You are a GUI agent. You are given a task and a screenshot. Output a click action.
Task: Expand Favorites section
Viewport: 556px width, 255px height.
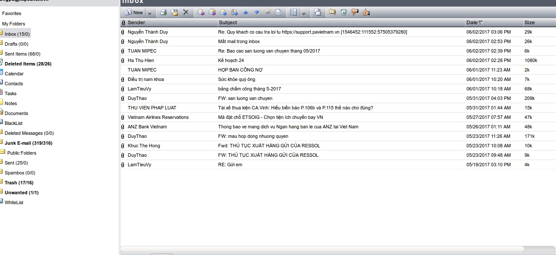[12, 14]
